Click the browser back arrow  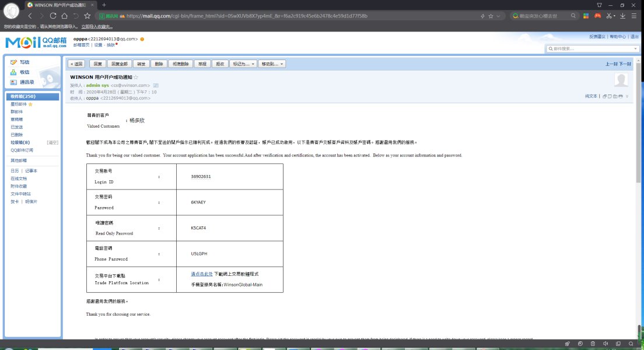coord(30,16)
